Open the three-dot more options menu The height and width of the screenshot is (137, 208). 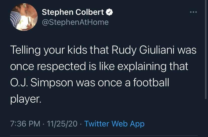click(x=193, y=12)
